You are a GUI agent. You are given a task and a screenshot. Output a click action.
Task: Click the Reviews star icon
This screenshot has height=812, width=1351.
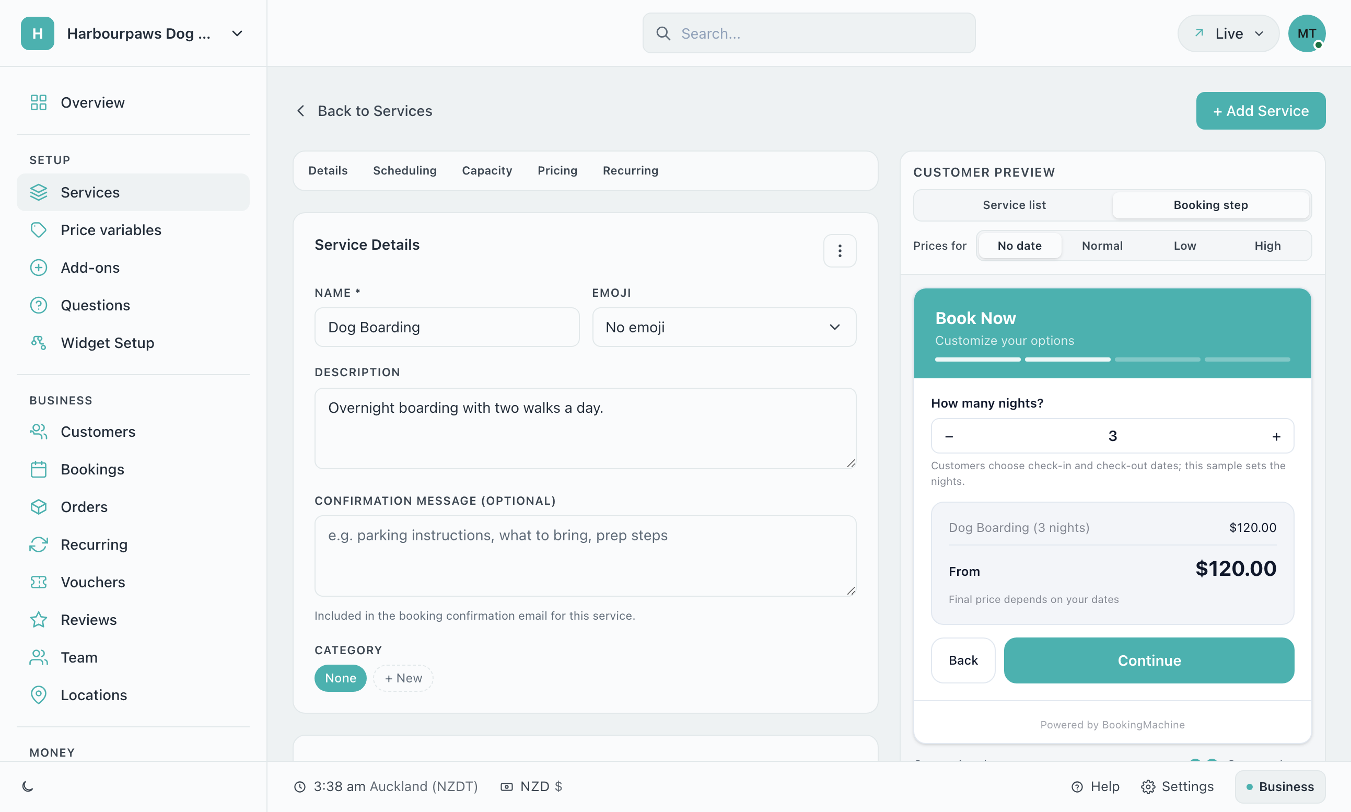38,619
